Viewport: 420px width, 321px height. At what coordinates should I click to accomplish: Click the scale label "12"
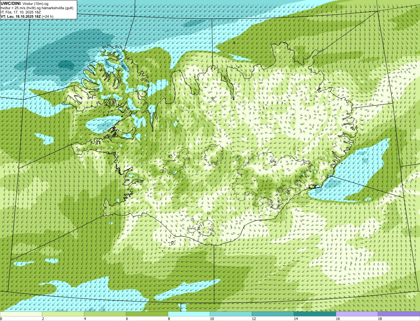coord(254,319)
